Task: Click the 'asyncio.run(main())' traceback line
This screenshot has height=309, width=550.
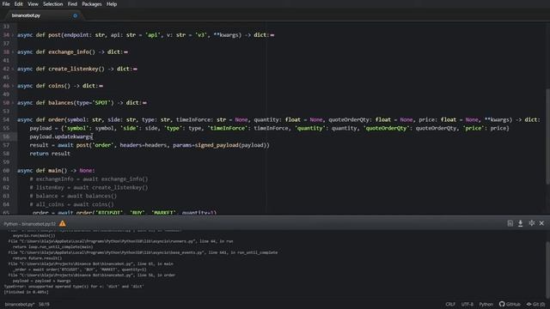Action: point(34,236)
